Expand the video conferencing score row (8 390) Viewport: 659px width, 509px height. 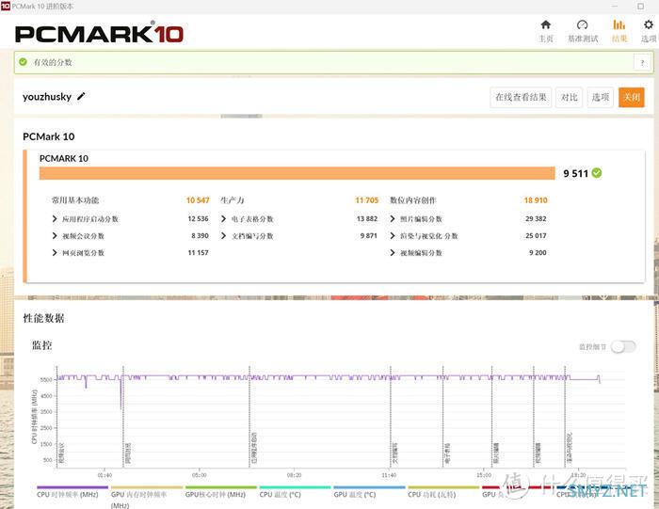pos(130,235)
